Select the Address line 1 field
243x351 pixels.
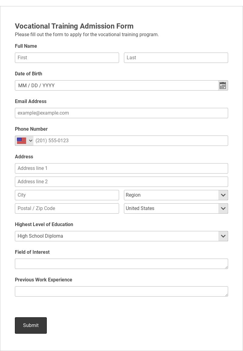[122, 168]
